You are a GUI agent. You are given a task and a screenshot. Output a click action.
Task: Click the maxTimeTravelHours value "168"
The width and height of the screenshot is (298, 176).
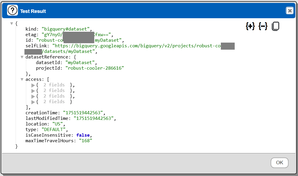point(85,141)
